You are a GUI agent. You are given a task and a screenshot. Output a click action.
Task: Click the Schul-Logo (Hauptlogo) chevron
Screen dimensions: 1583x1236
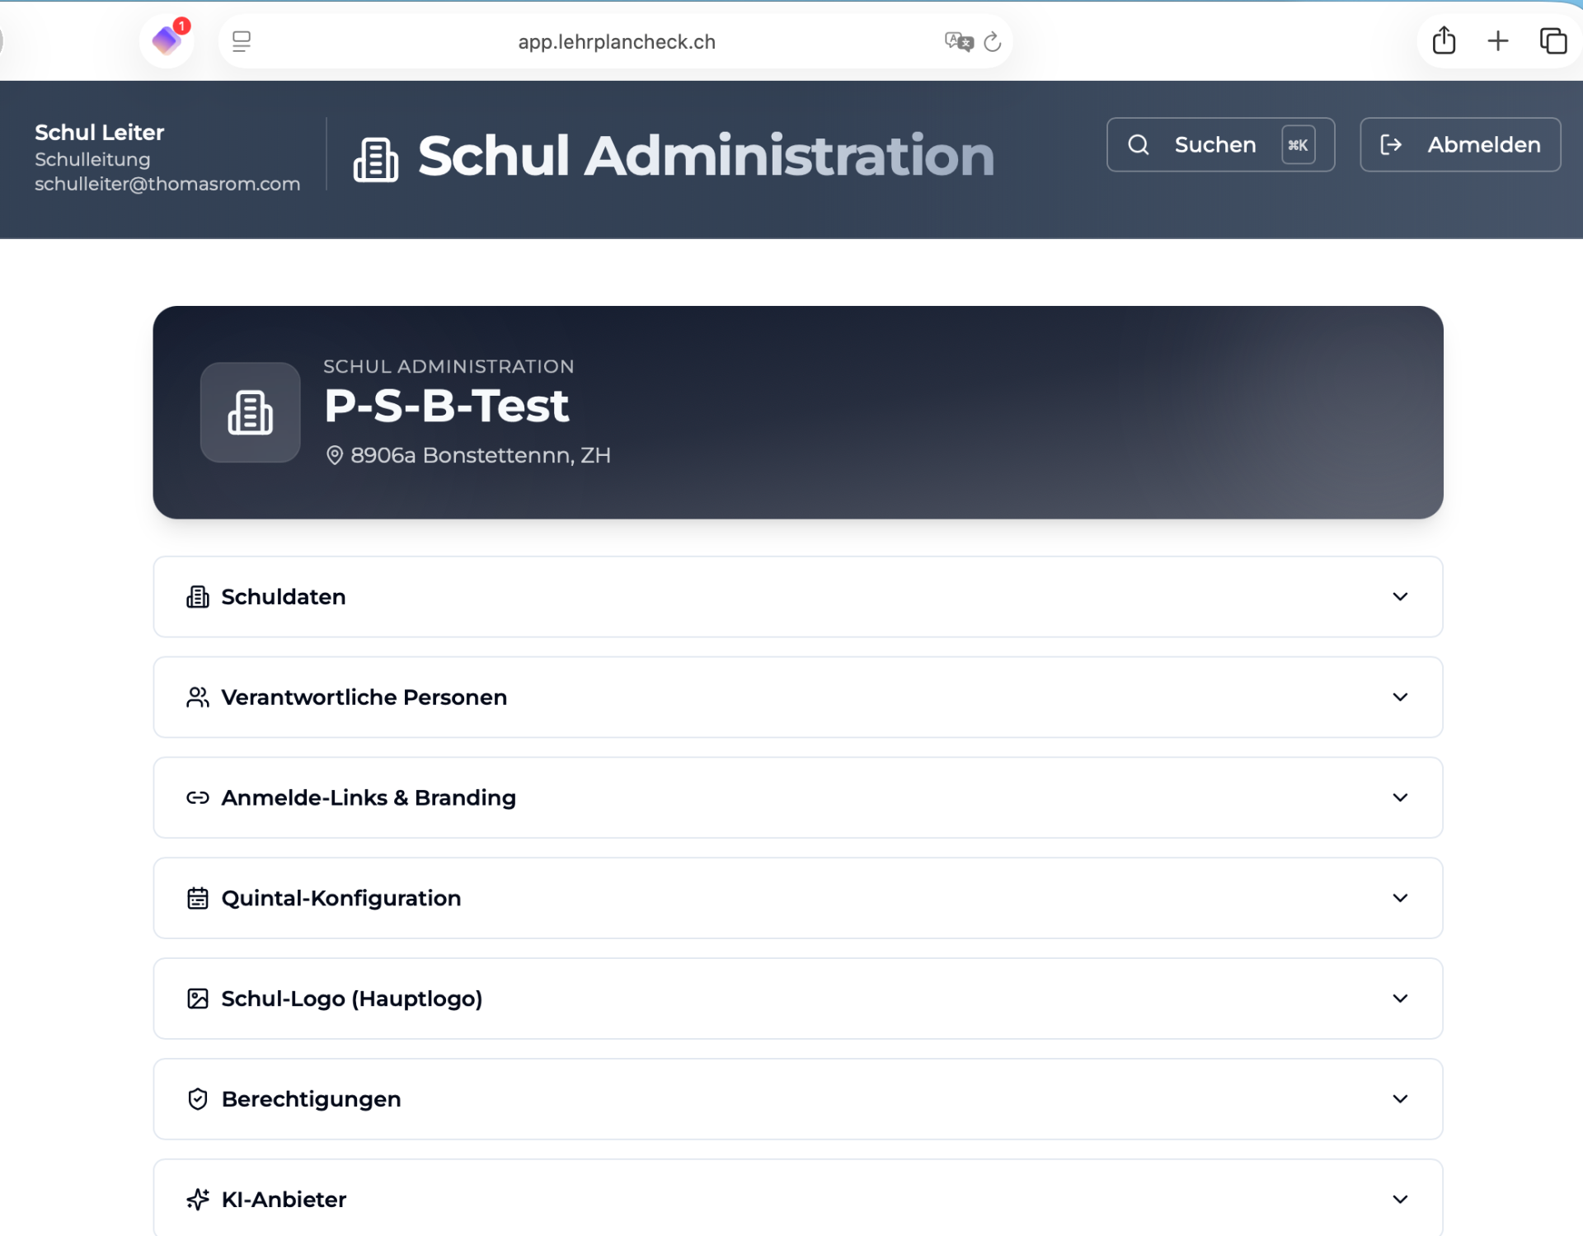[1400, 999]
